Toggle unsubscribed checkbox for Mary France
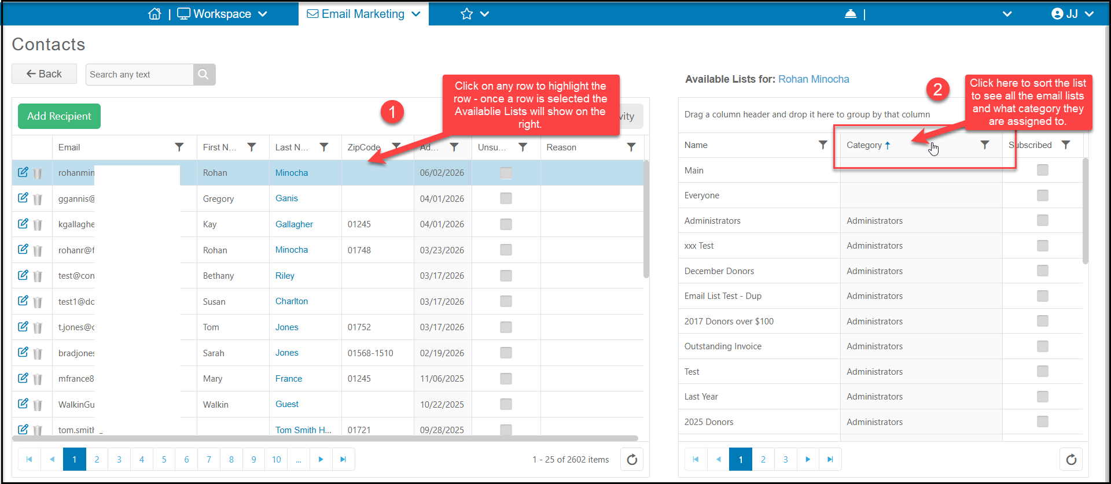The height and width of the screenshot is (484, 1111). pyautogui.click(x=506, y=379)
